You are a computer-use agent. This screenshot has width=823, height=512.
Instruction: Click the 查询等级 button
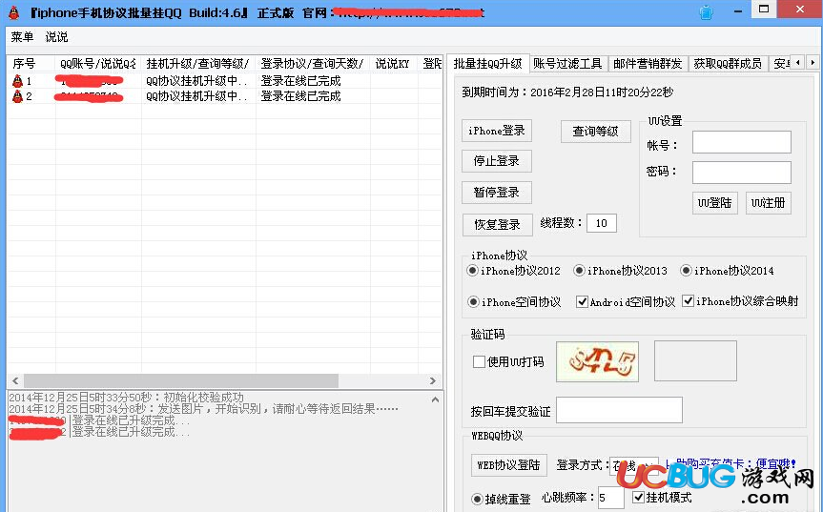(x=595, y=132)
